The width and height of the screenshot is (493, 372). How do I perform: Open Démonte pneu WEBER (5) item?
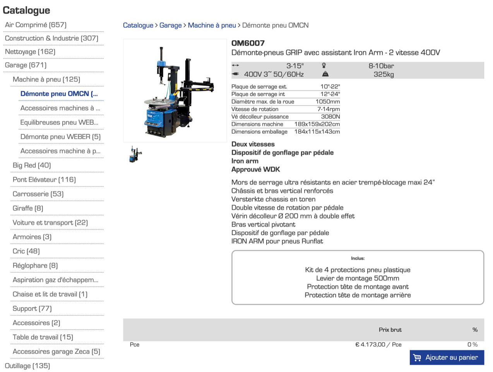coord(60,137)
